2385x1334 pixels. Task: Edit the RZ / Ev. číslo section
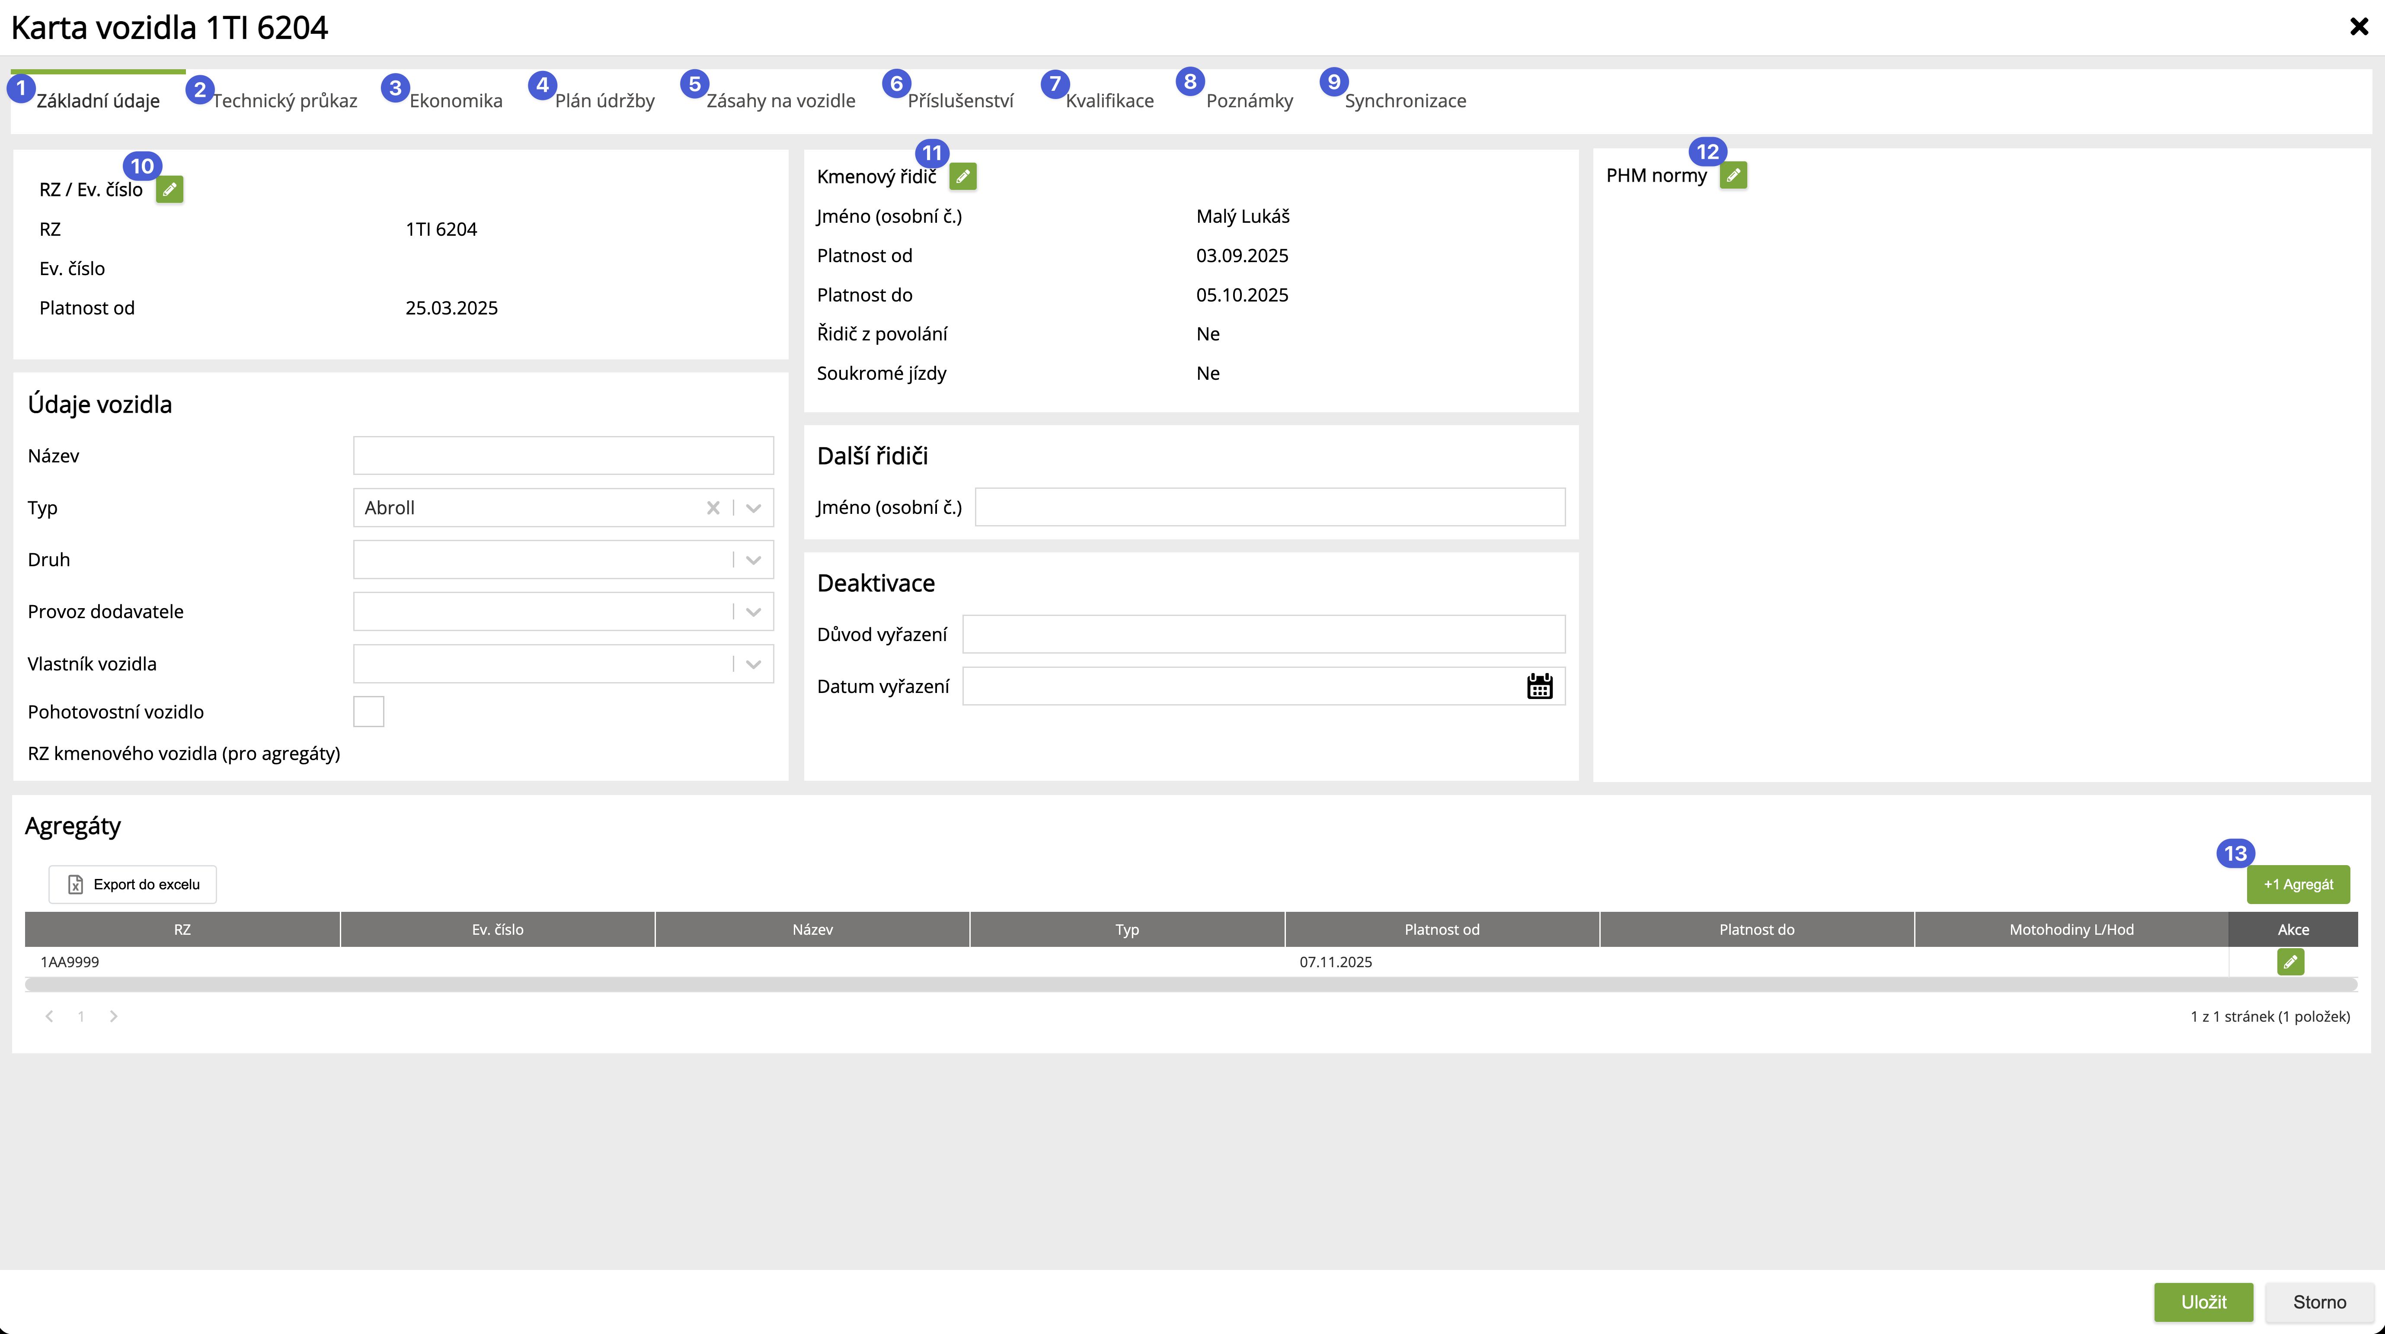point(169,190)
